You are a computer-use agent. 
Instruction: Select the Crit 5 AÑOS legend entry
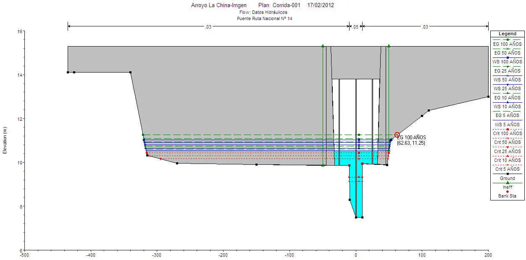tap(507, 169)
